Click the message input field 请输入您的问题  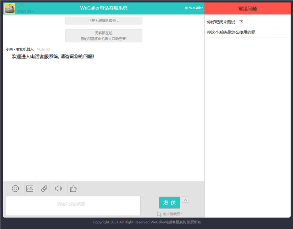tap(73, 206)
